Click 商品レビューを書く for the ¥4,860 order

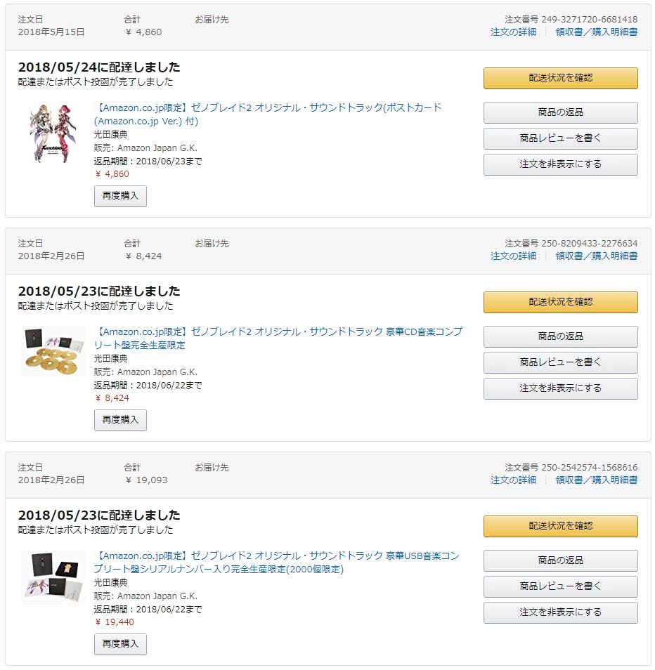click(560, 138)
